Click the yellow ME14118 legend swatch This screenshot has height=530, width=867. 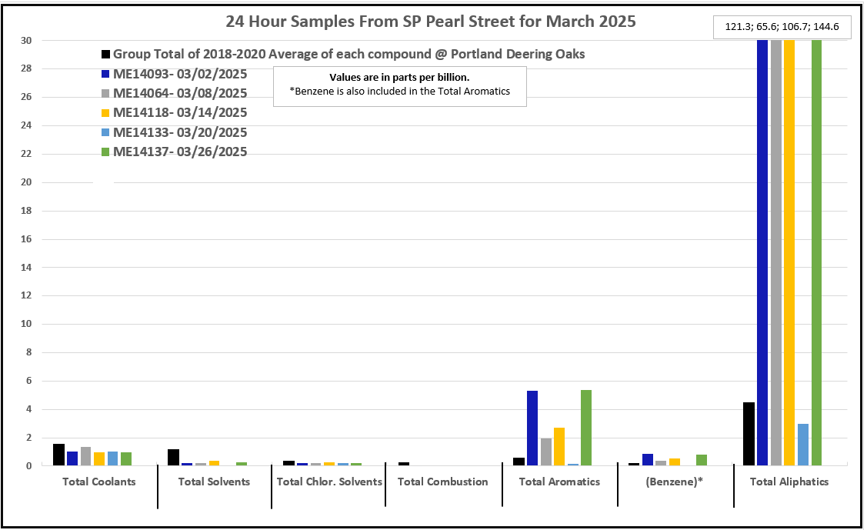106,113
